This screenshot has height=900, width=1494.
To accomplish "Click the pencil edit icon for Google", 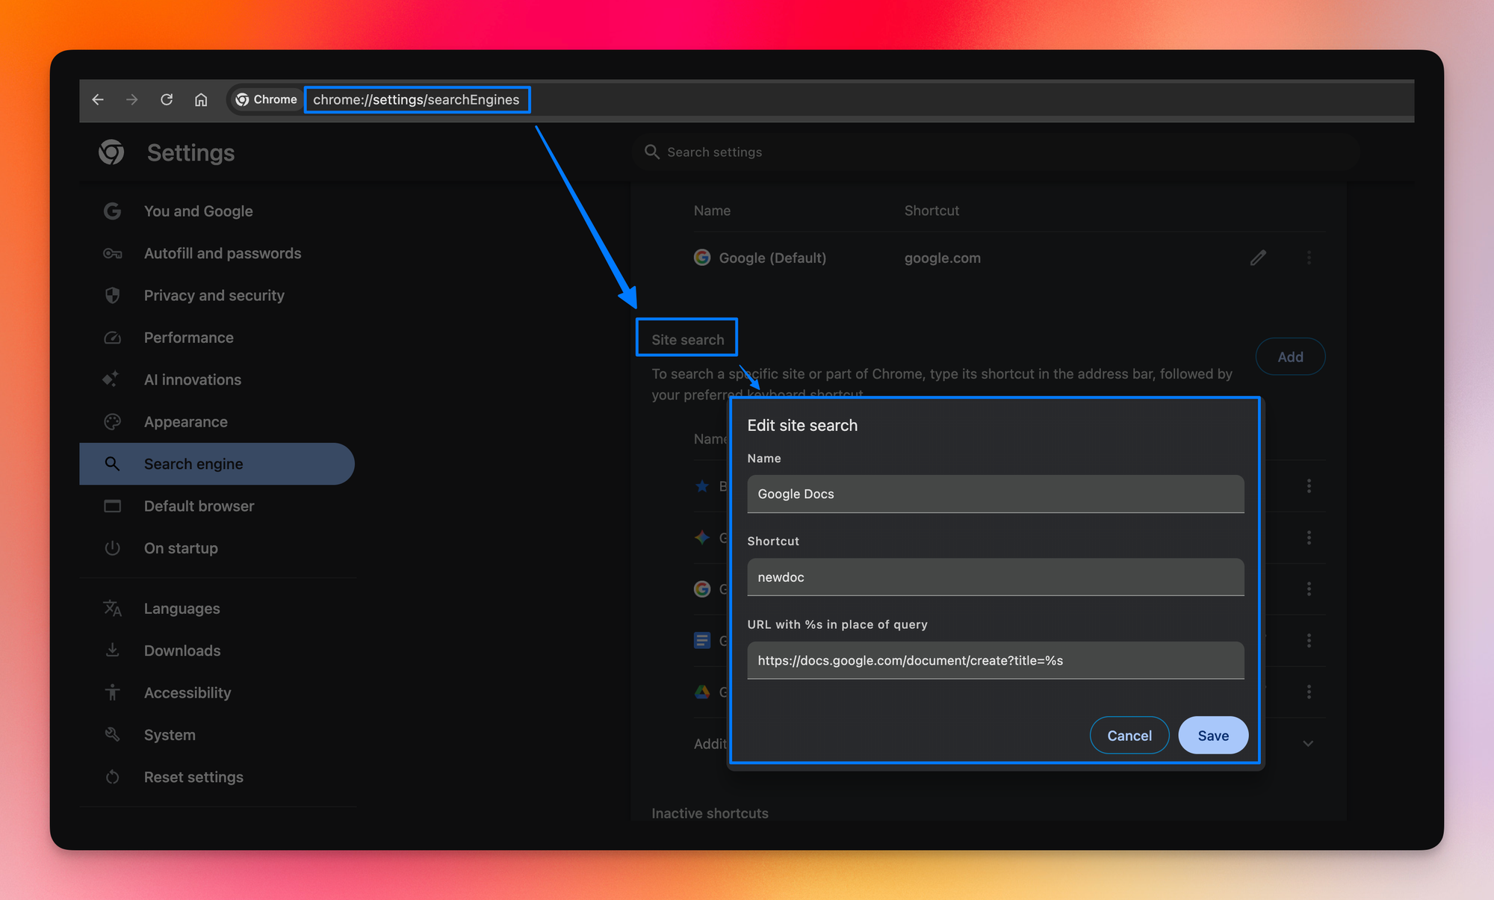I will [x=1258, y=258].
